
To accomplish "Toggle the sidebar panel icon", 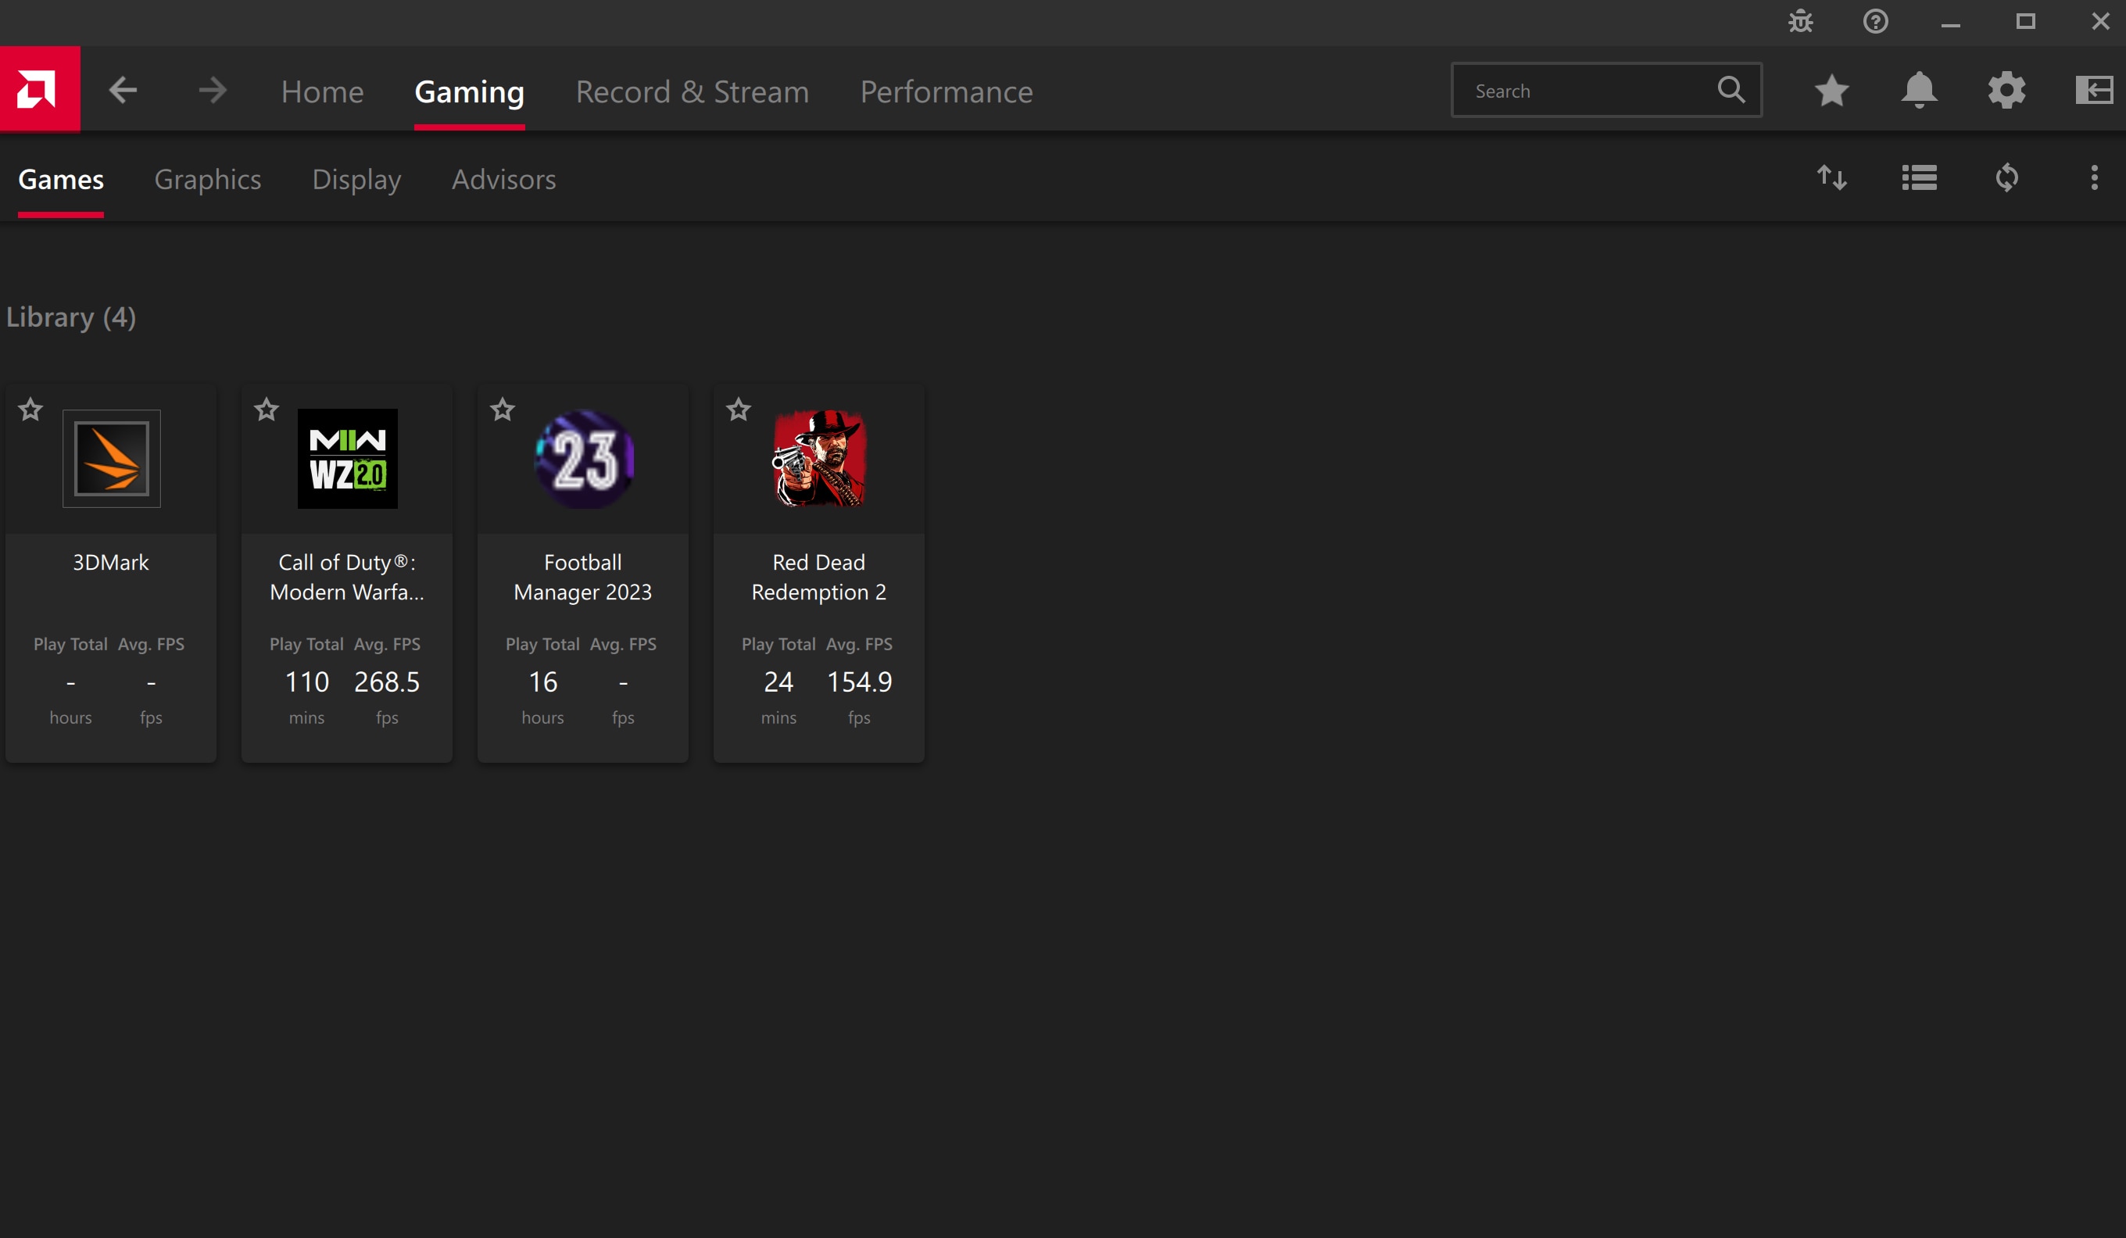I will tap(2095, 90).
